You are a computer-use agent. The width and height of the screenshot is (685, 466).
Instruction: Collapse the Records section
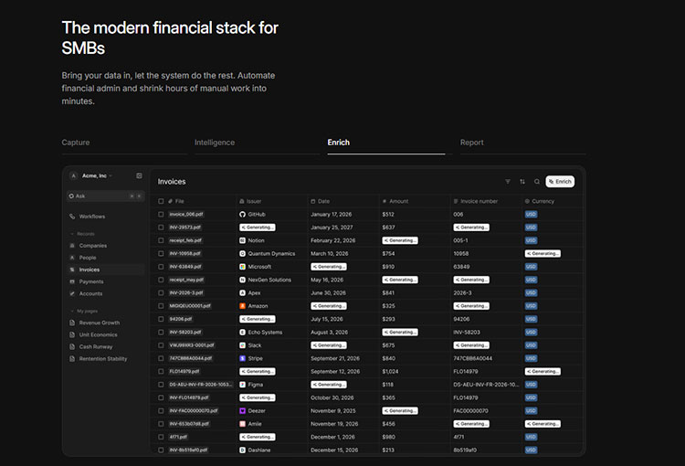(x=82, y=234)
